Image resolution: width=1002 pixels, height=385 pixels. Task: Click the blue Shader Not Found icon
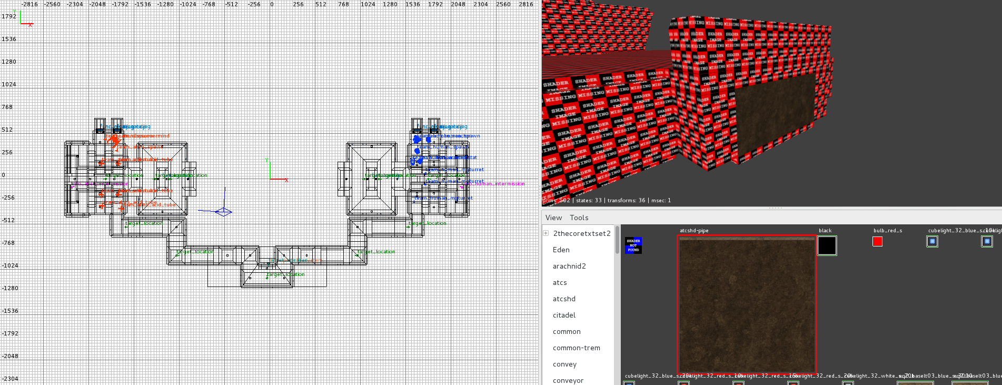633,245
